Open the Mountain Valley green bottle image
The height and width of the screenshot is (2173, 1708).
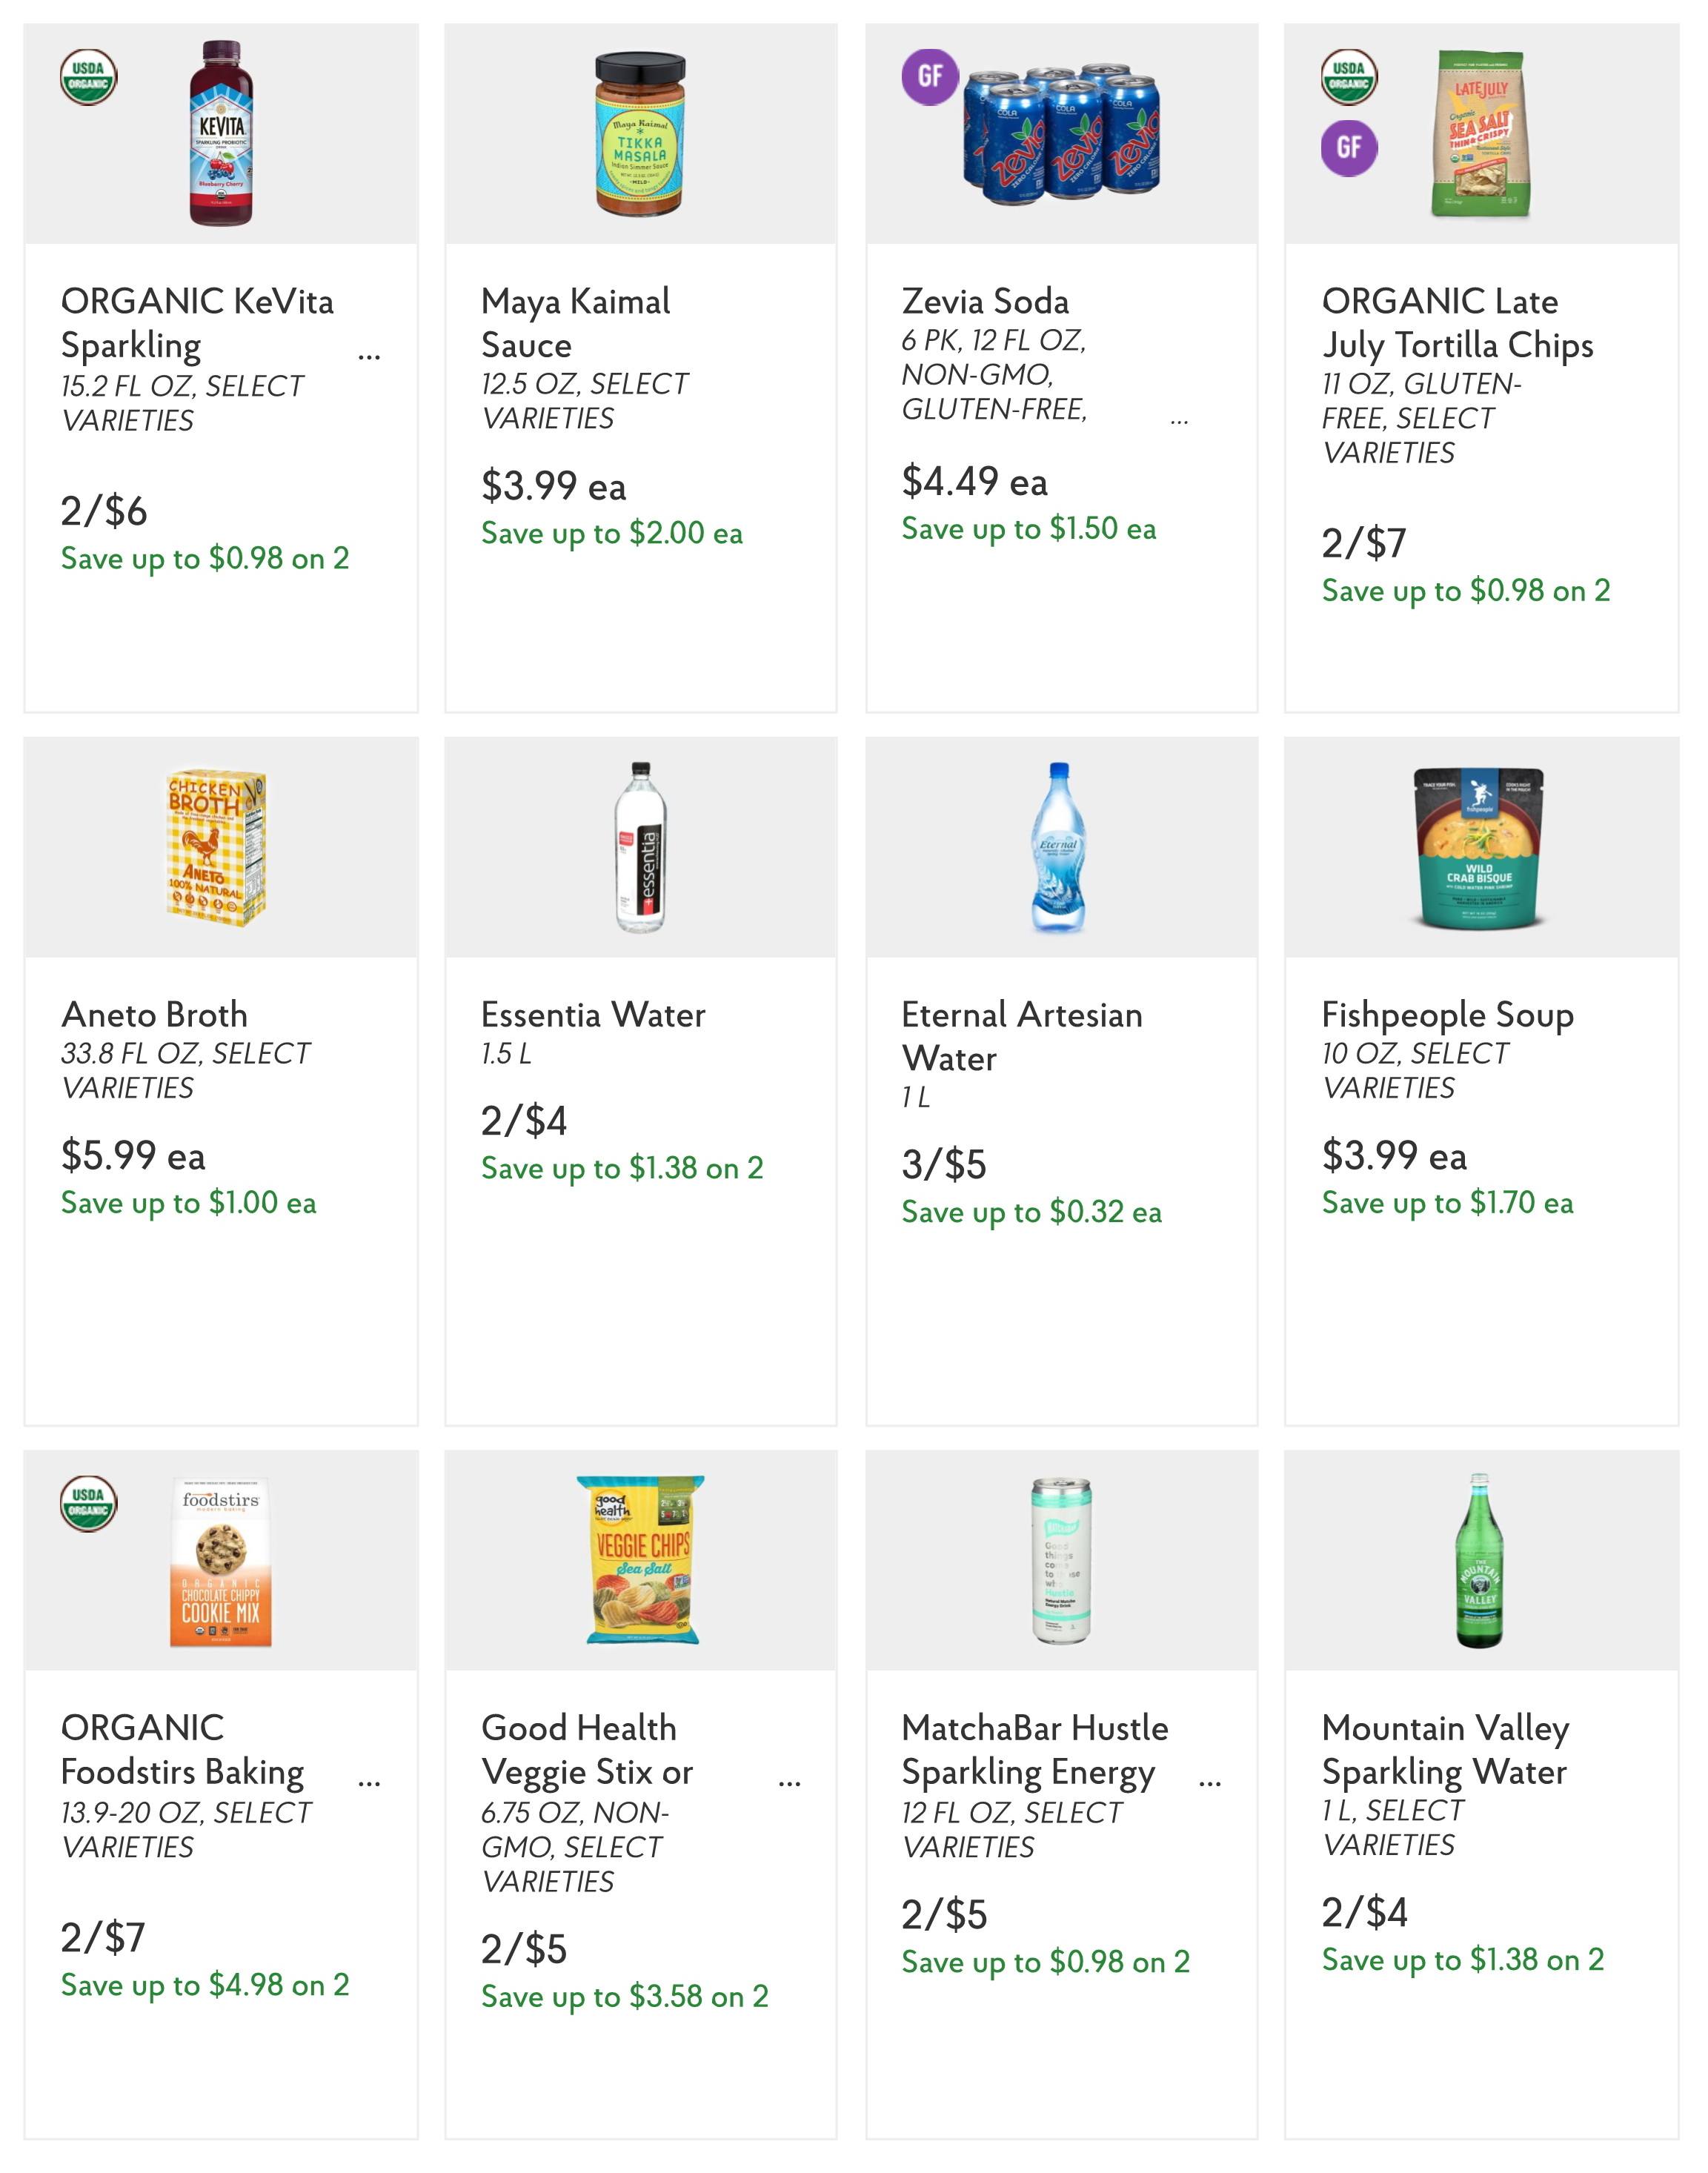point(1479,1560)
